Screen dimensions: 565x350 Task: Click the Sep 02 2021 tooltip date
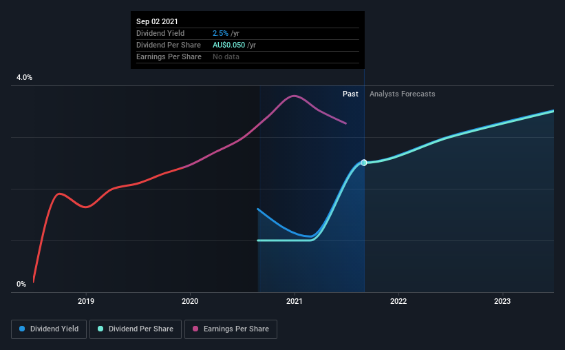coord(157,21)
